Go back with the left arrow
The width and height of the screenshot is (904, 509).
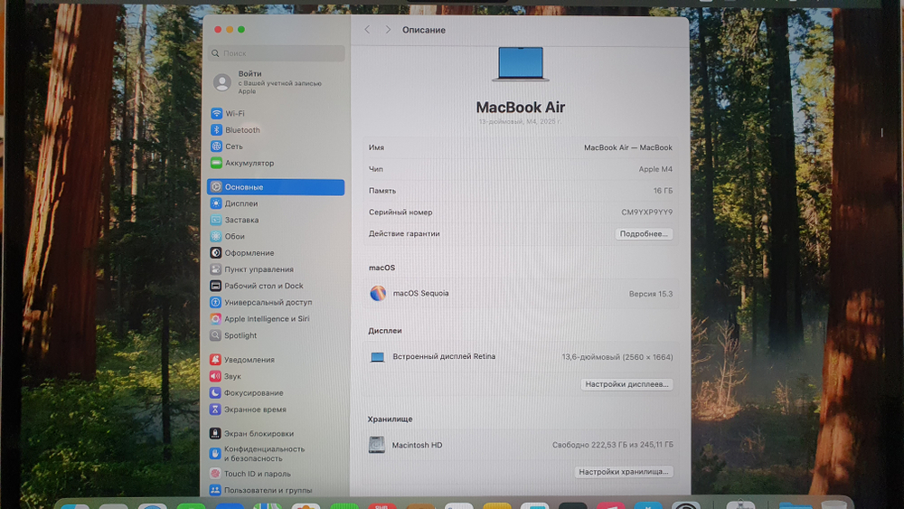367,30
